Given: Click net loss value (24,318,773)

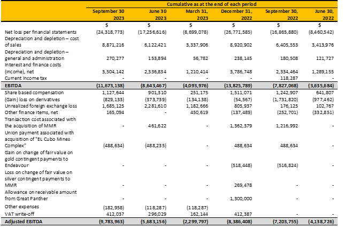Looking at the screenshot, I should [x=110, y=32].
